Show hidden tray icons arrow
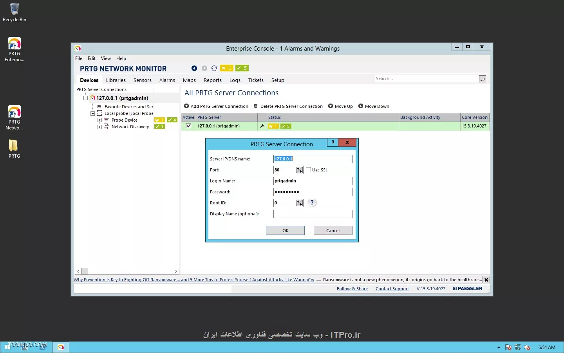Image resolution: width=564 pixels, height=353 pixels. [x=499, y=348]
